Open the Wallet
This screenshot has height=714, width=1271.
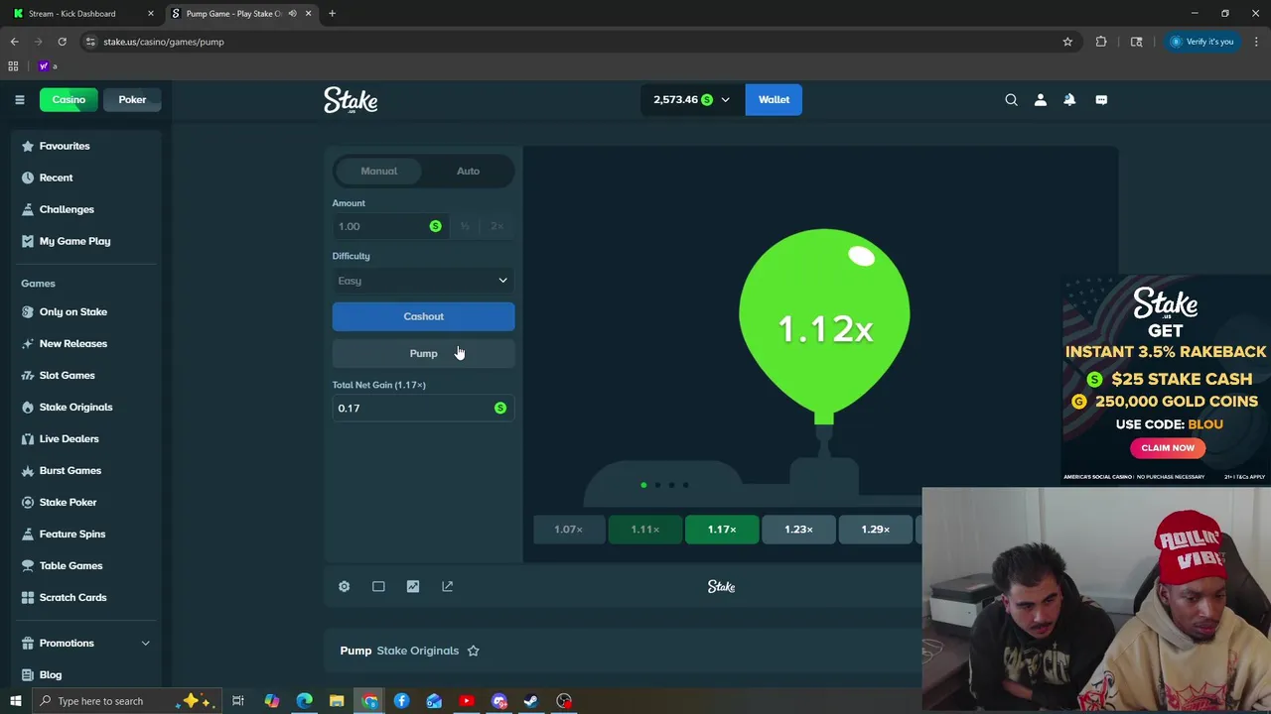(774, 99)
